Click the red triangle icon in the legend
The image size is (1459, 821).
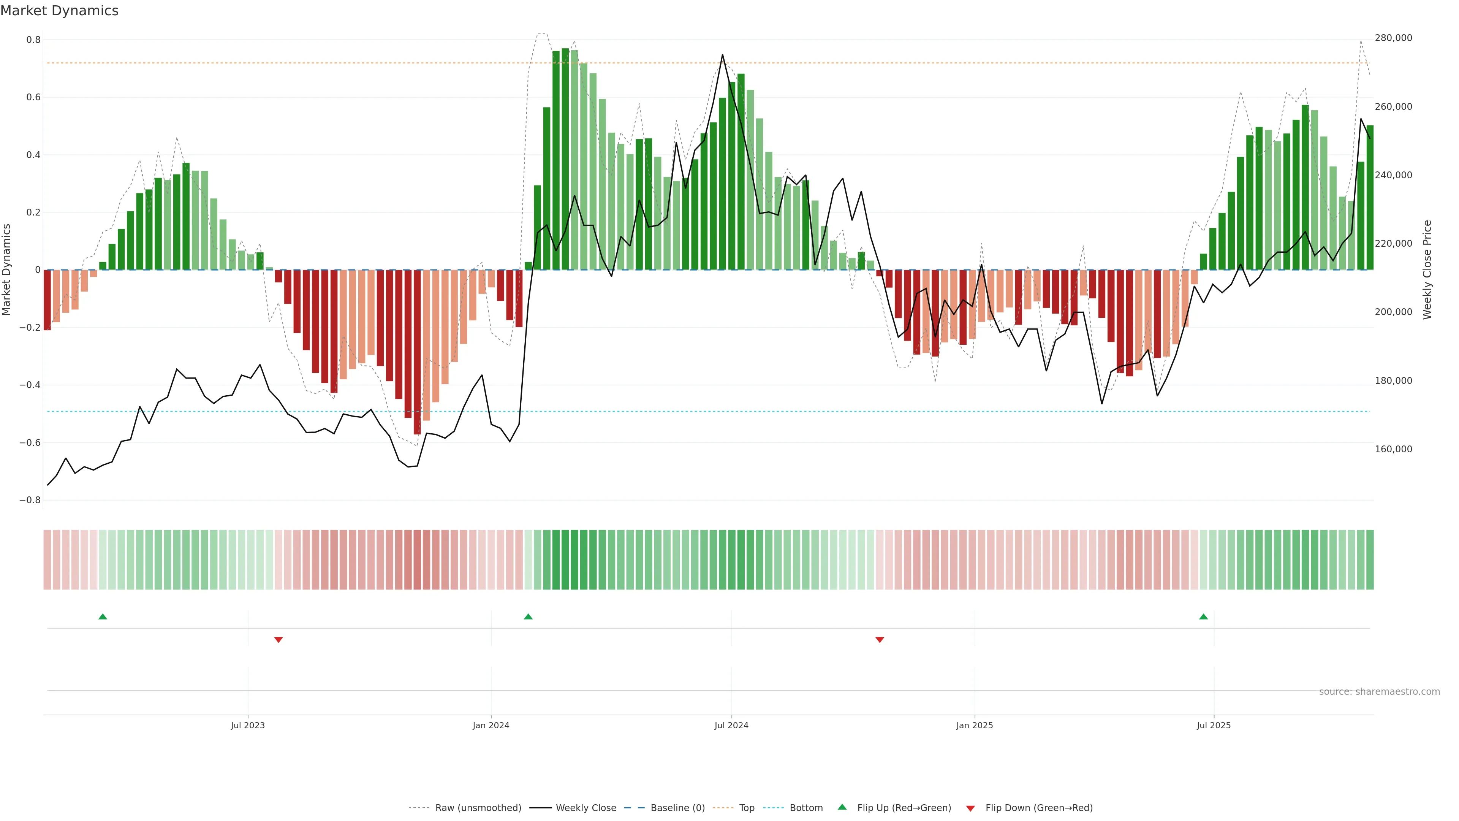coord(970,808)
